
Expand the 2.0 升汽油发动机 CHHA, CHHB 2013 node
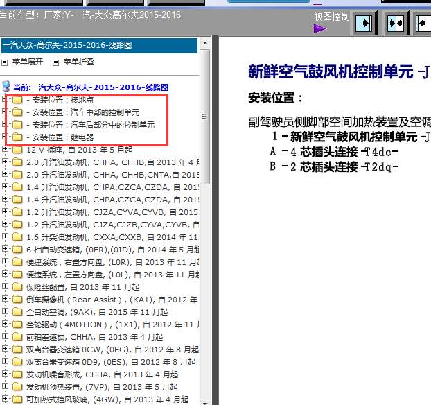click(x=5, y=161)
